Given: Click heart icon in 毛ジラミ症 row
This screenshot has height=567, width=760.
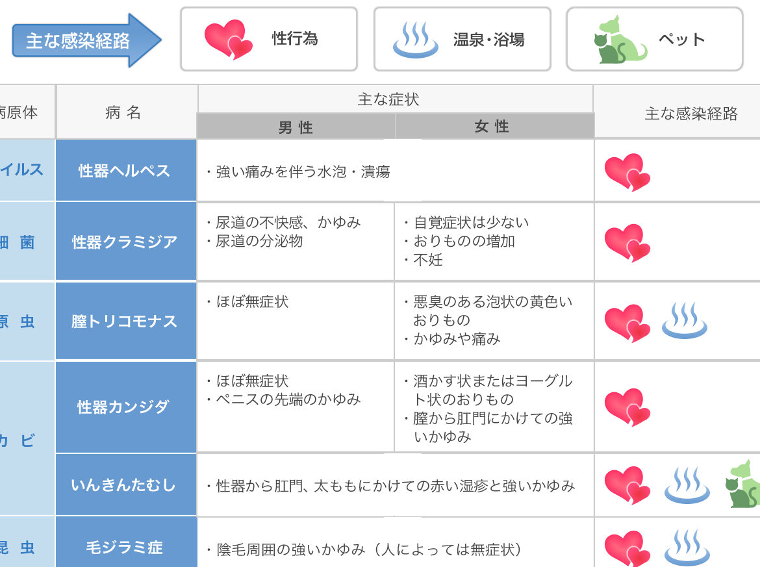Looking at the screenshot, I should point(627,549).
